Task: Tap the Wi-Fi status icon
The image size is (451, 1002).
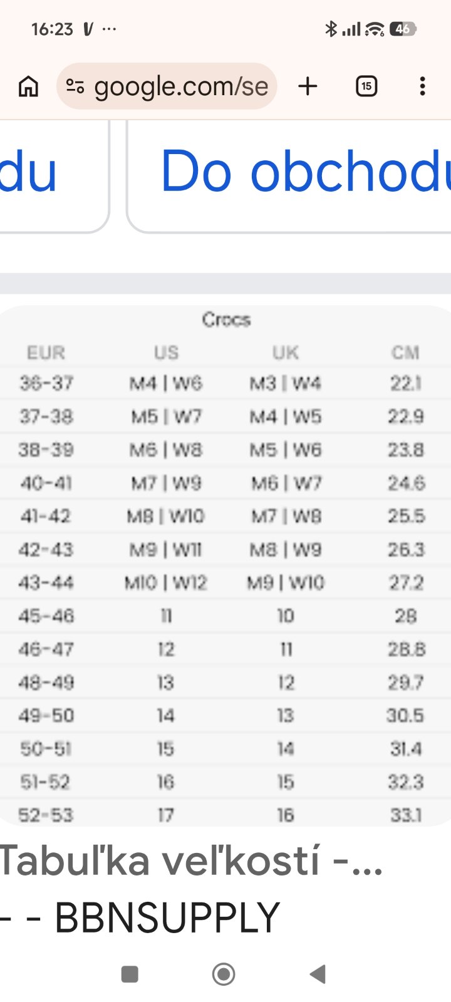Action: 375,29
